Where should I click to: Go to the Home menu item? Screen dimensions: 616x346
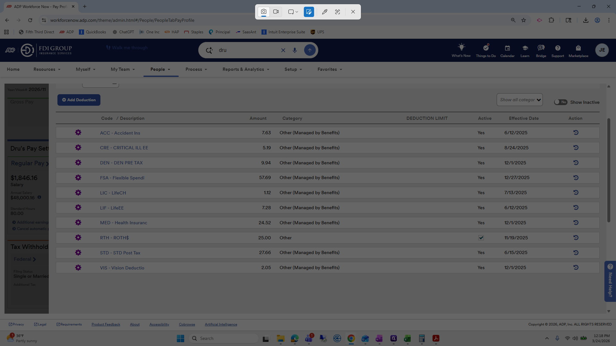click(13, 70)
